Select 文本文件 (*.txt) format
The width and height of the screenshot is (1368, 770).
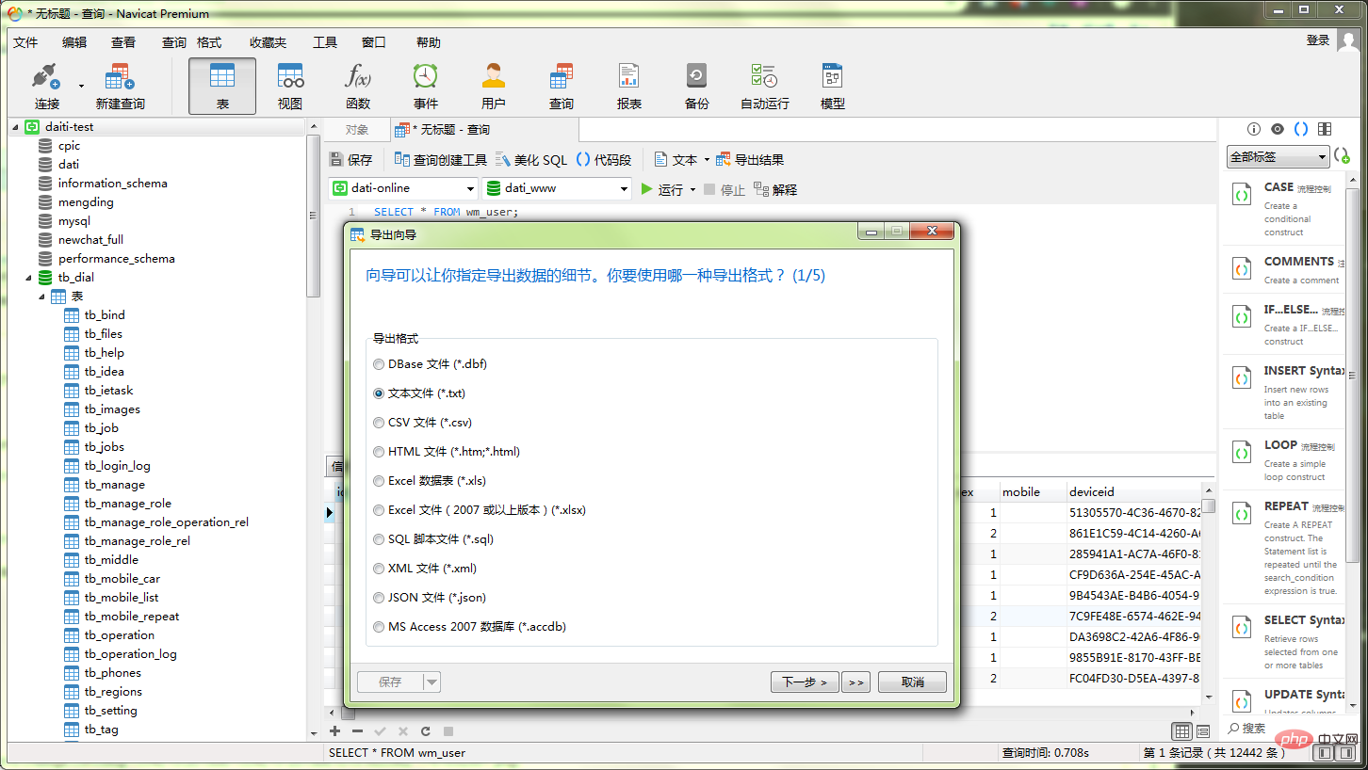[419, 393]
